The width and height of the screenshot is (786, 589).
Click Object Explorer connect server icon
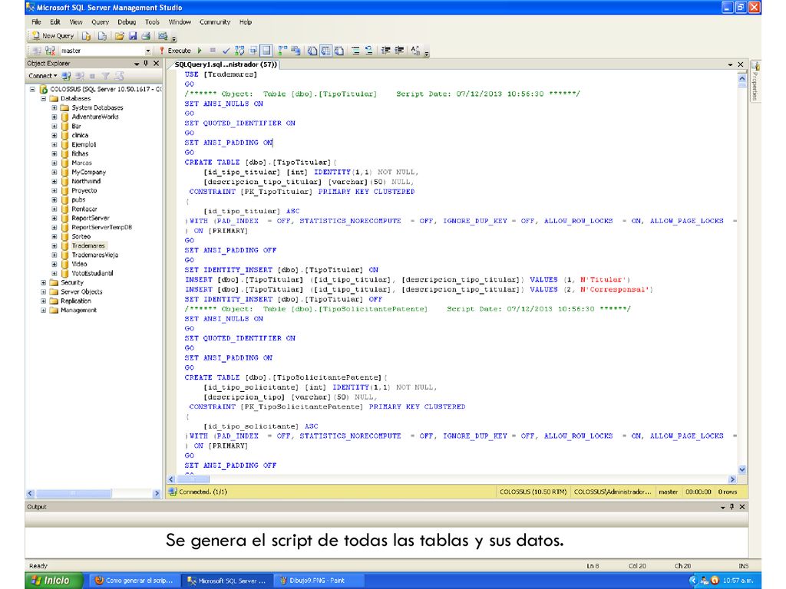[66, 76]
